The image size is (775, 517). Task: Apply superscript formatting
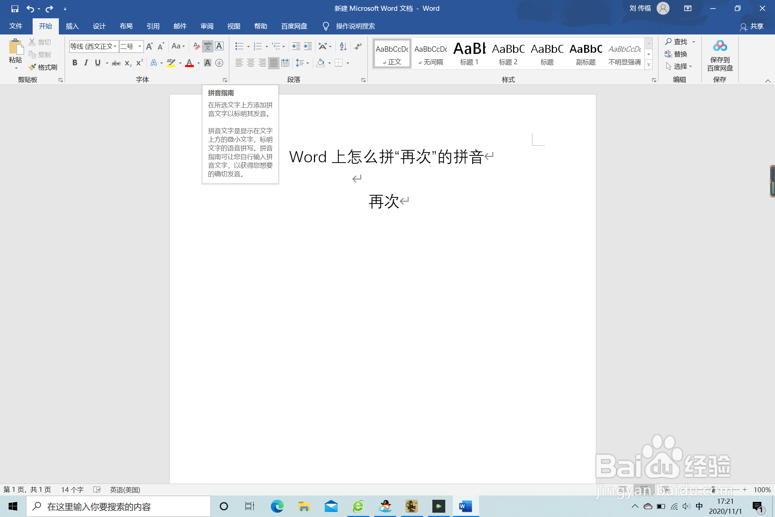140,63
